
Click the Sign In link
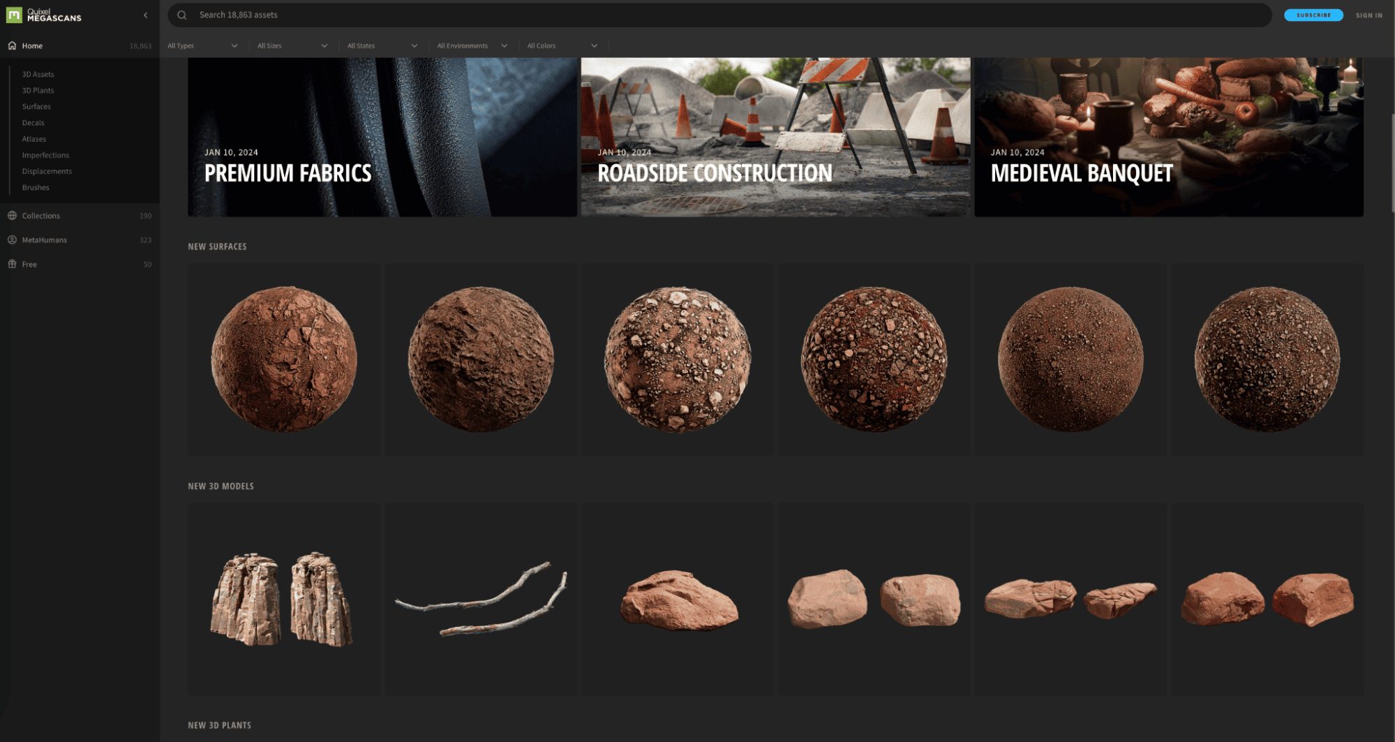1368,15
